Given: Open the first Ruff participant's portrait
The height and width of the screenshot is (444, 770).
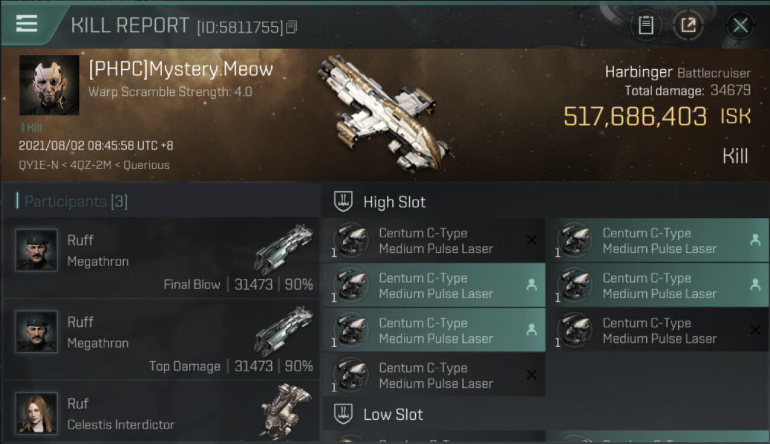Looking at the screenshot, I should pyautogui.click(x=37, y=250).
